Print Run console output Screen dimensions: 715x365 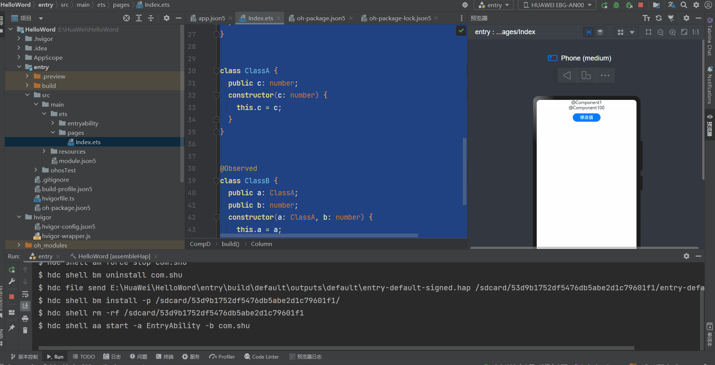[x=25, y=318]
